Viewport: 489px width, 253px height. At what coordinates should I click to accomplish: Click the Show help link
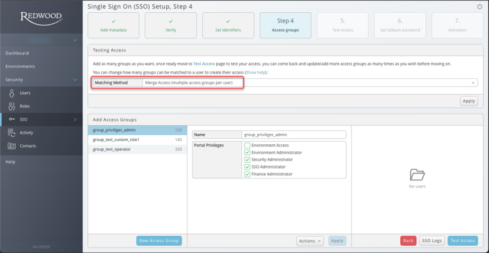coord(256,72)
